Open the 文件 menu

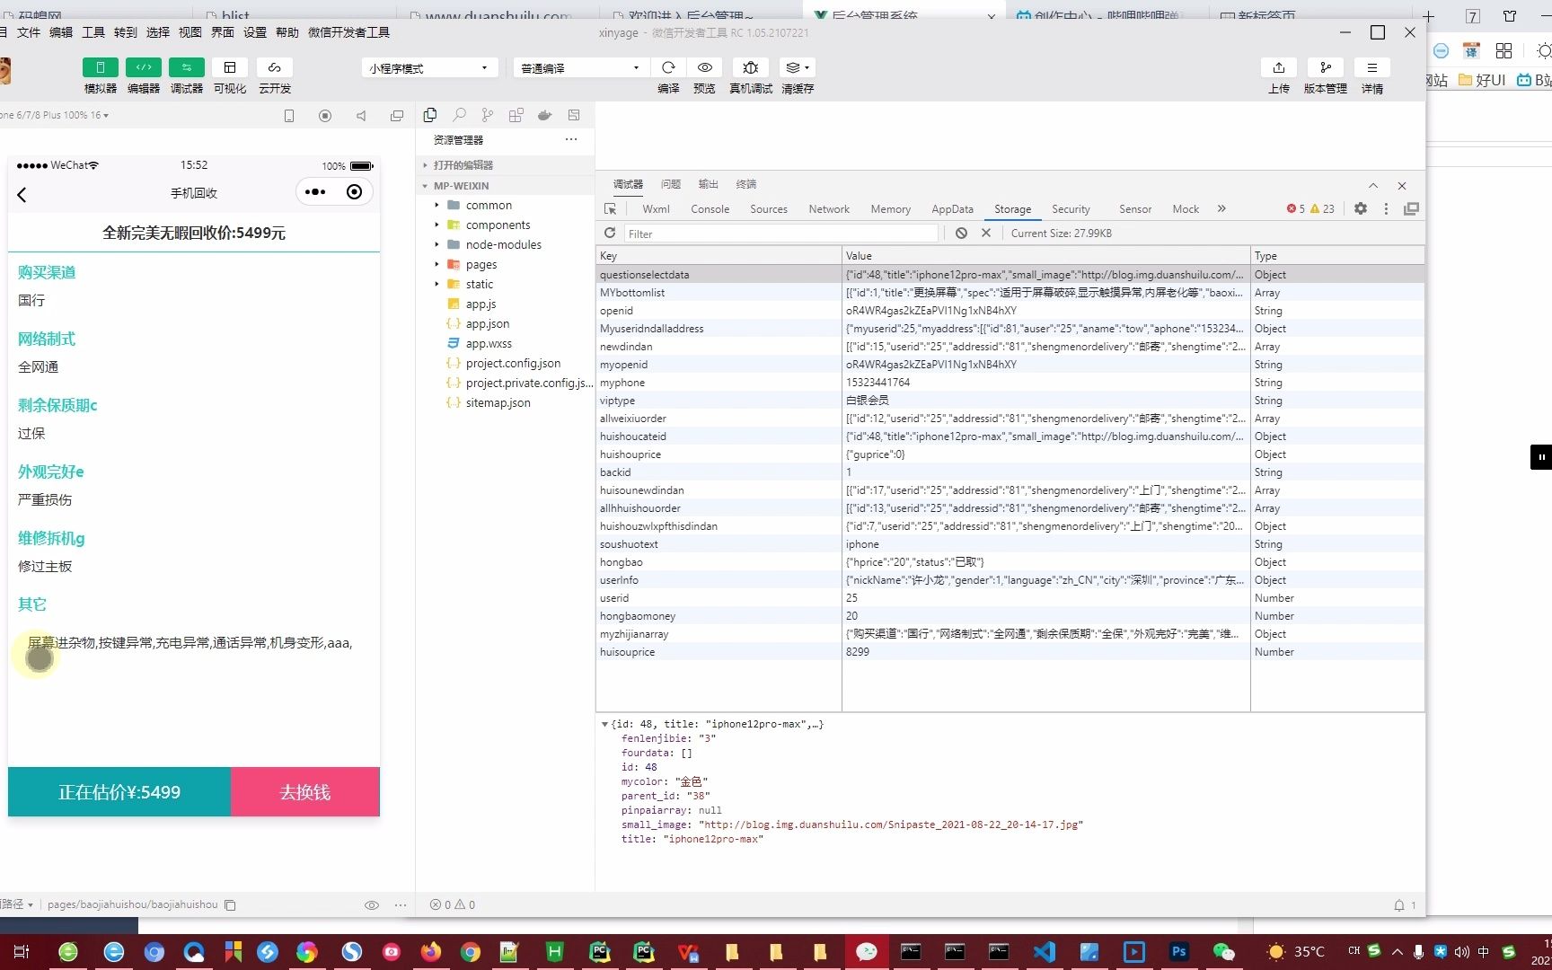coord(29,32)
